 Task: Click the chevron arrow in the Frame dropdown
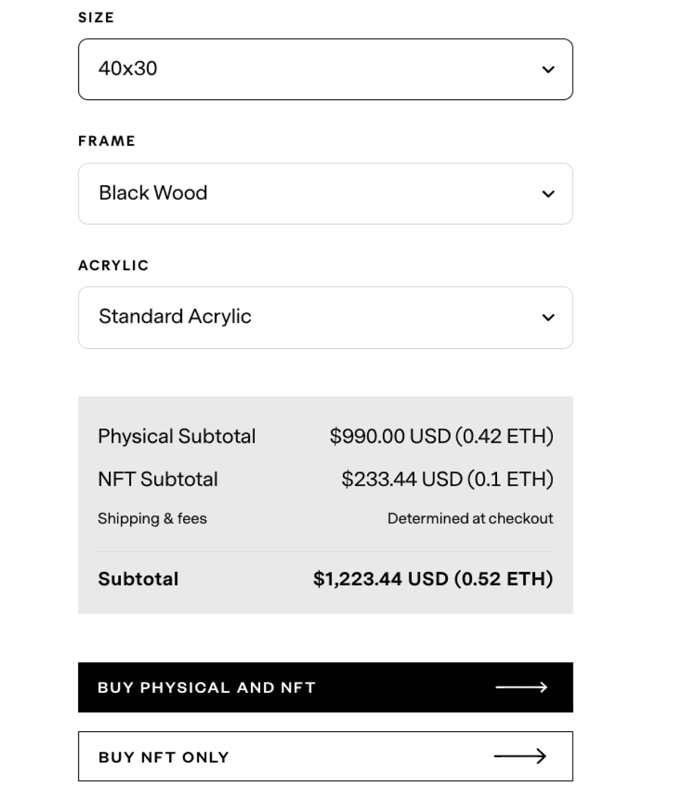(548, 194)
